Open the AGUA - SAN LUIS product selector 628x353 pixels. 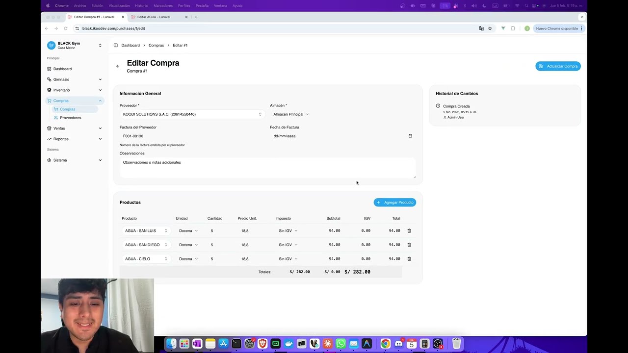(146, 230)
